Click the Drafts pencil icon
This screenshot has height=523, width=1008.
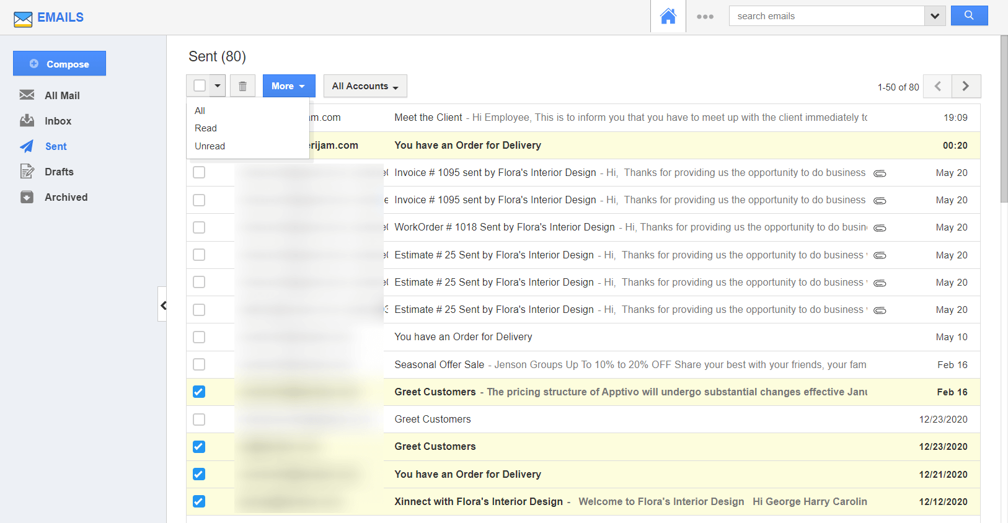point(27,171)
